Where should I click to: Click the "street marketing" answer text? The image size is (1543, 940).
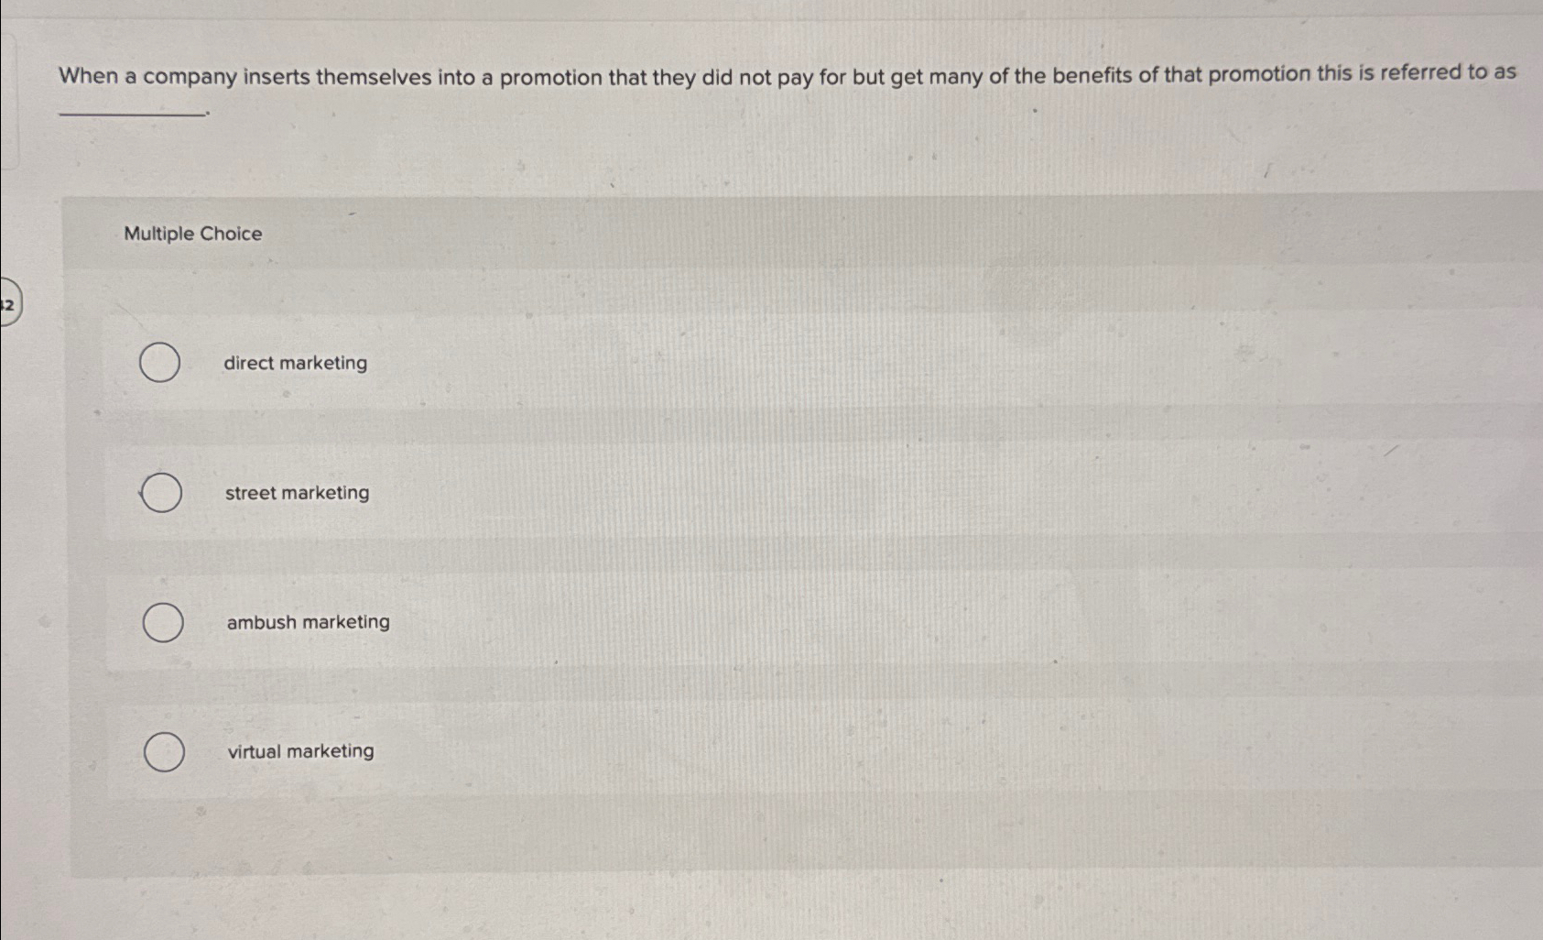[297, 493]
